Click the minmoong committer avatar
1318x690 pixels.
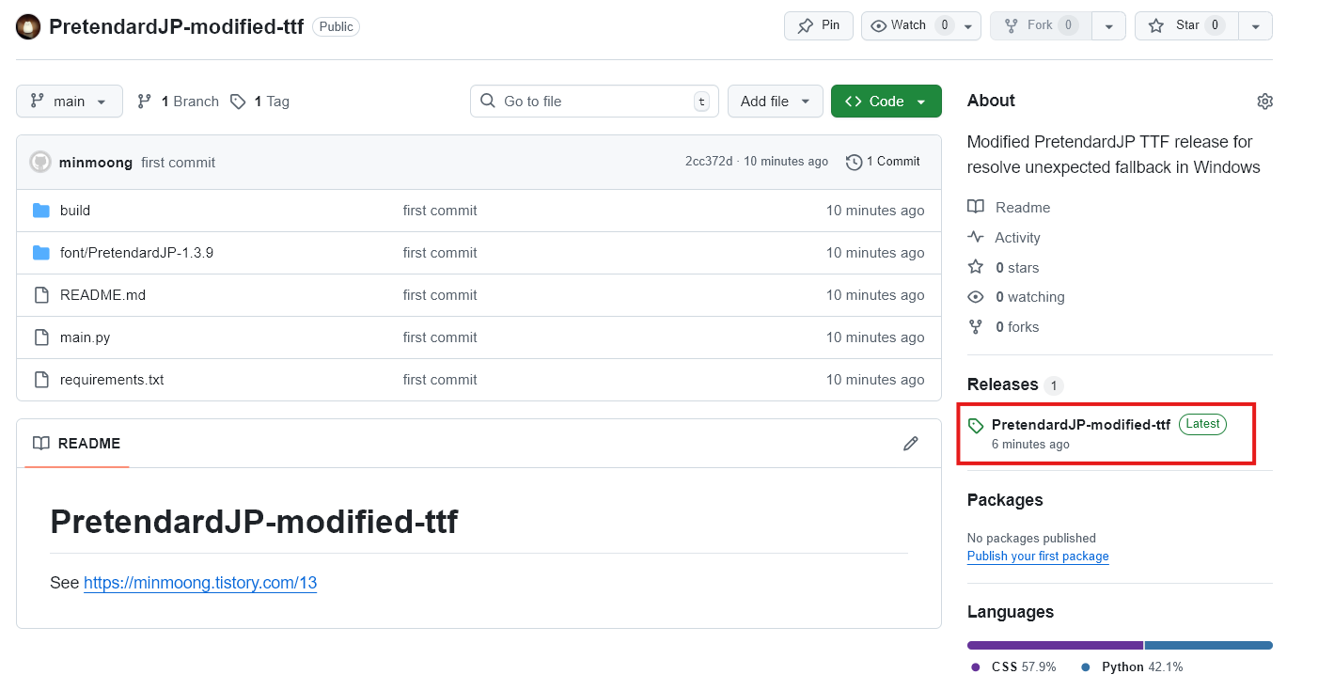40,162
